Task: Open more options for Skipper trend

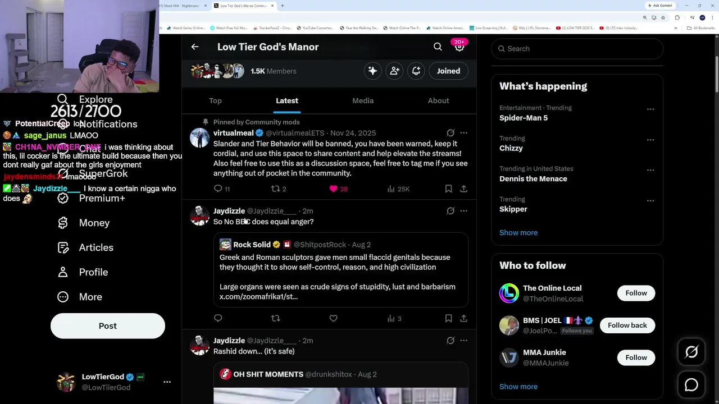Action: coord(650,200)
